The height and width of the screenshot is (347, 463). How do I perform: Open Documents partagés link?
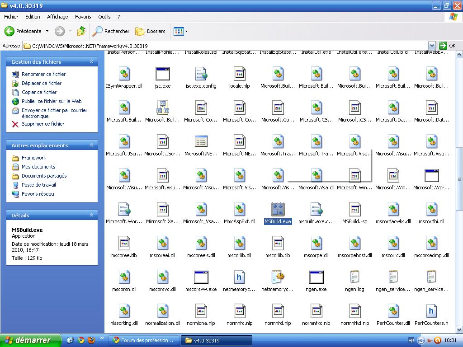click(x=44, y=176)
